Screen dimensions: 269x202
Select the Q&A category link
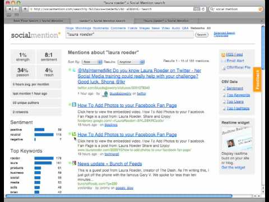(x=185, y=28)
